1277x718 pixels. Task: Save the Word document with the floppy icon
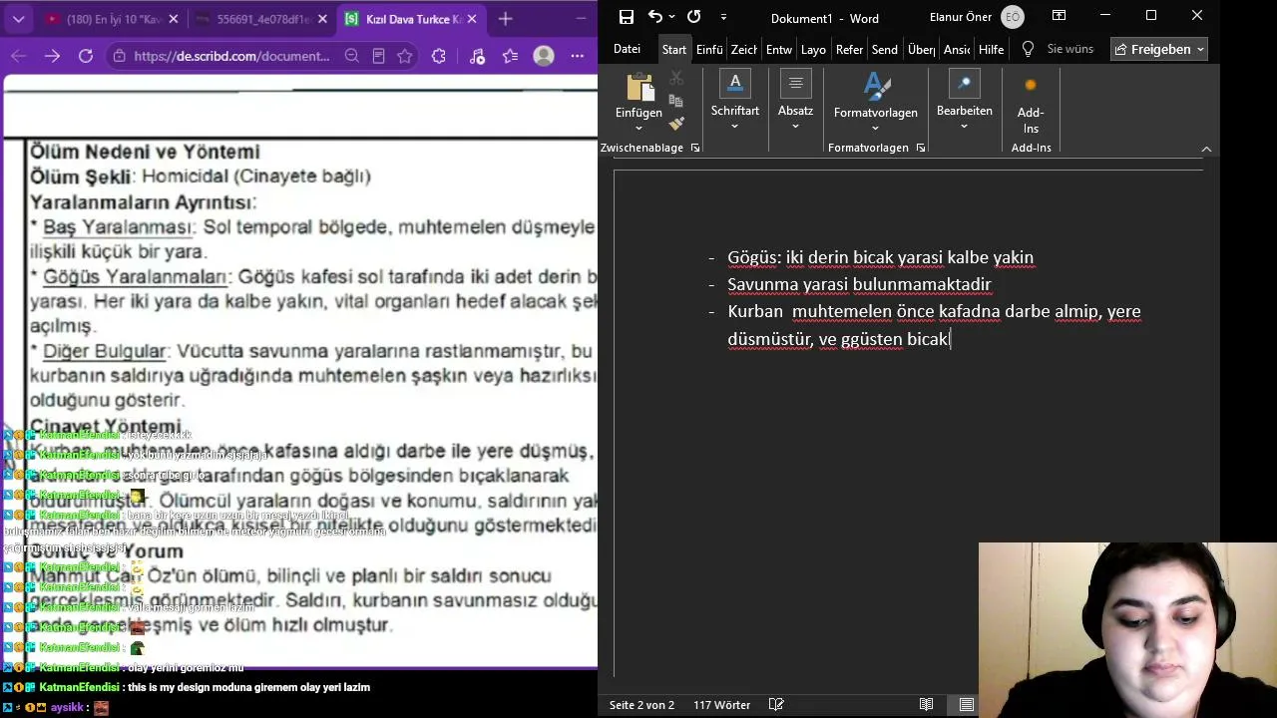626,17
